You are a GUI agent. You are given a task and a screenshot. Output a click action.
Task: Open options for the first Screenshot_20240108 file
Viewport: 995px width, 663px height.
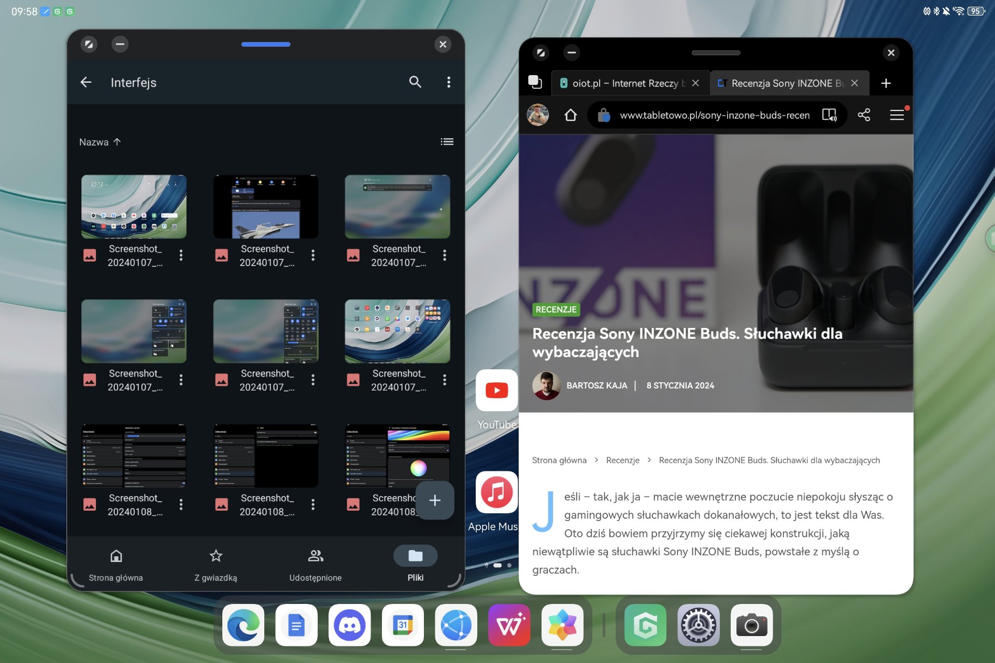[181, 505]
